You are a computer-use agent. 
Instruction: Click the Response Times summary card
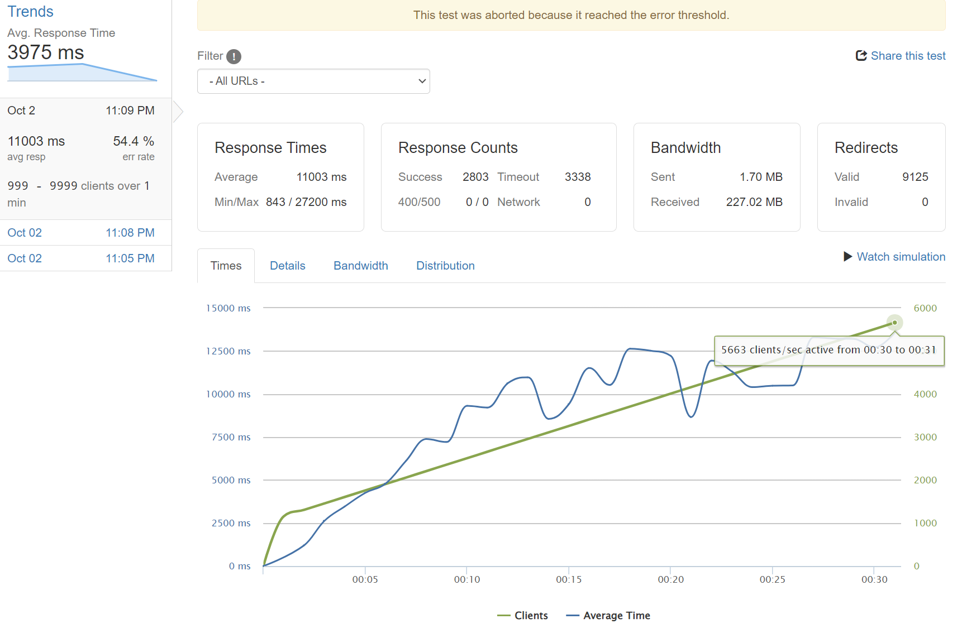point(280,177)
